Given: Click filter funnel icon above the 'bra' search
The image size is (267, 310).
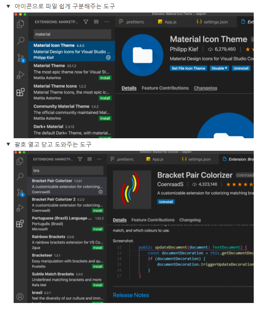Looking at the screenshot, I should 80,159.
